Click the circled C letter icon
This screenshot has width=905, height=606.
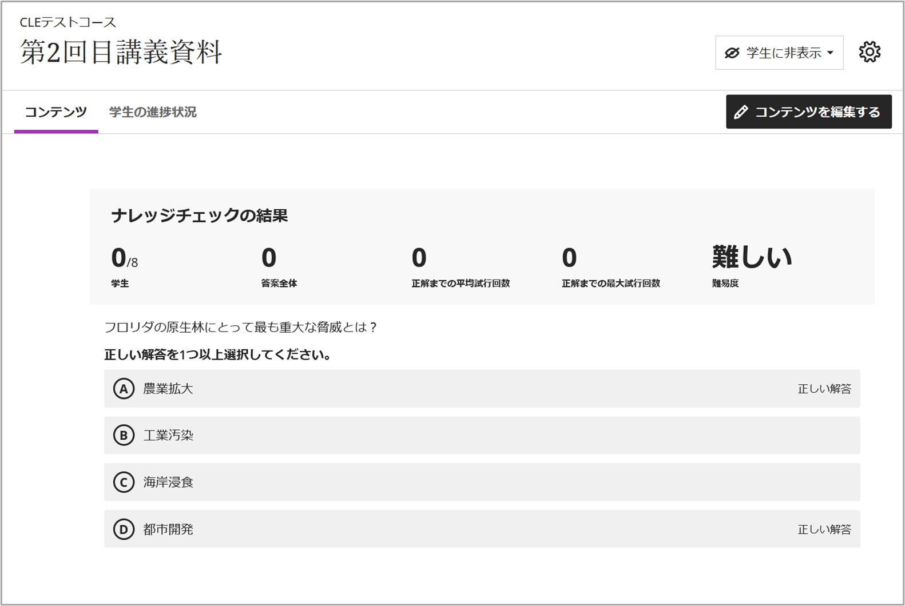pyautogui.click(x=123, y=483)
